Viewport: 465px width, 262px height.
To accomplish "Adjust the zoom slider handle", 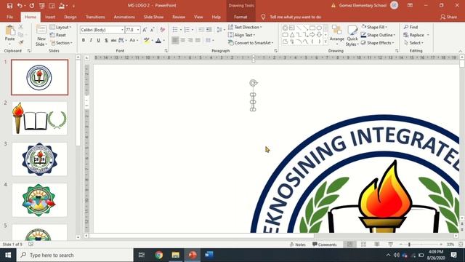I will click(409, 245).
